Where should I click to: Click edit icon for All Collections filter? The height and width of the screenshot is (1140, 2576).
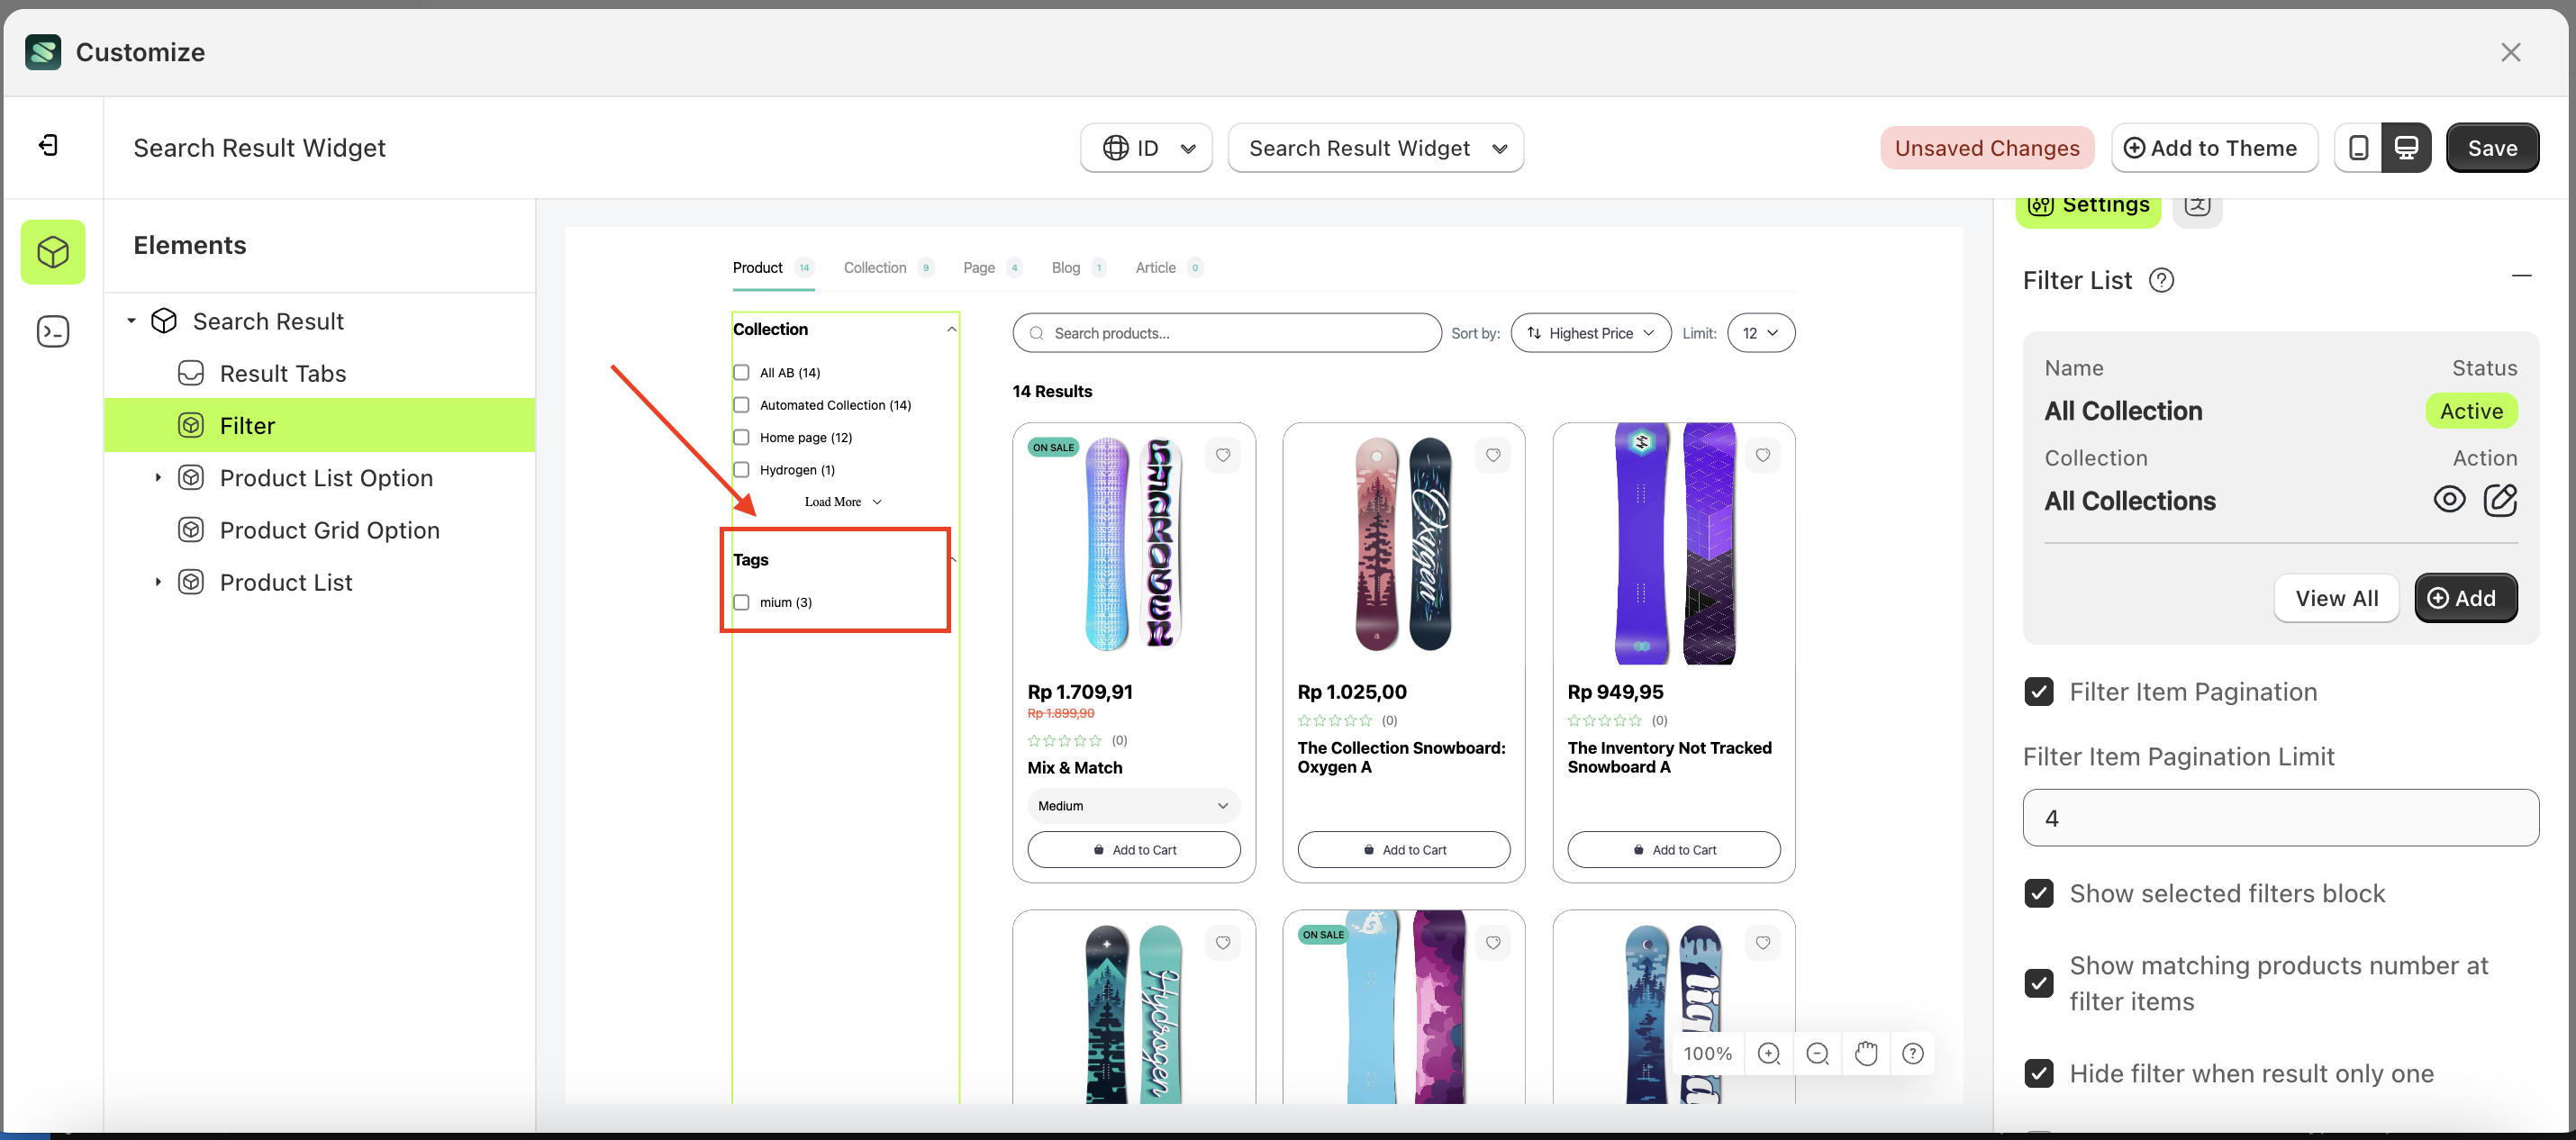coord(2500,500)
